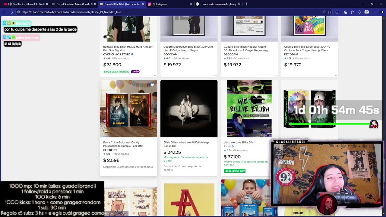Close the 'cuanto mide una cama' tab

pyautogui.click(x=239, y=4)
